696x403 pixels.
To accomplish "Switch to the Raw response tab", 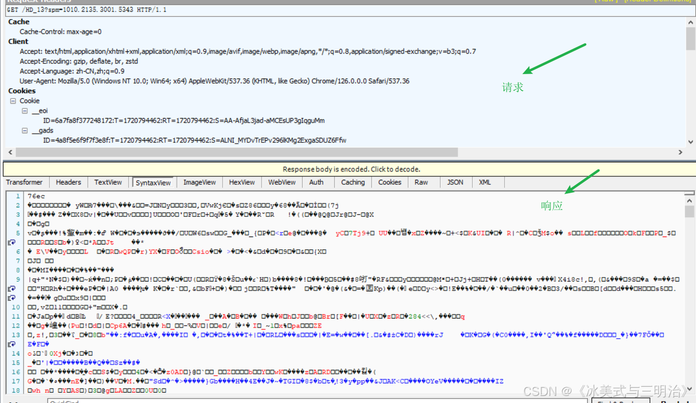I will click(x=421, y=182).
